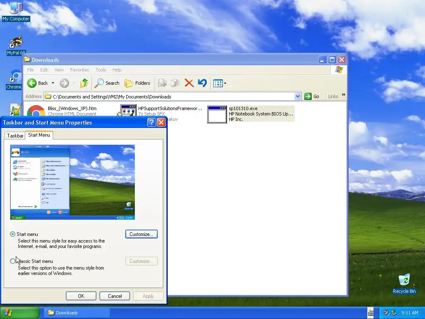
Task: Select the Start menu radio button
Action: (12, 234)
